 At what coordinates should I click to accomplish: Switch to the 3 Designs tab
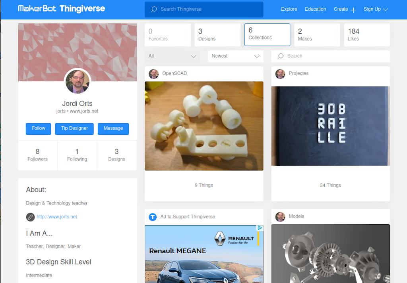click(x=217, y=35)
